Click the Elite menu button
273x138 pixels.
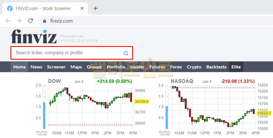pos(236,67)
